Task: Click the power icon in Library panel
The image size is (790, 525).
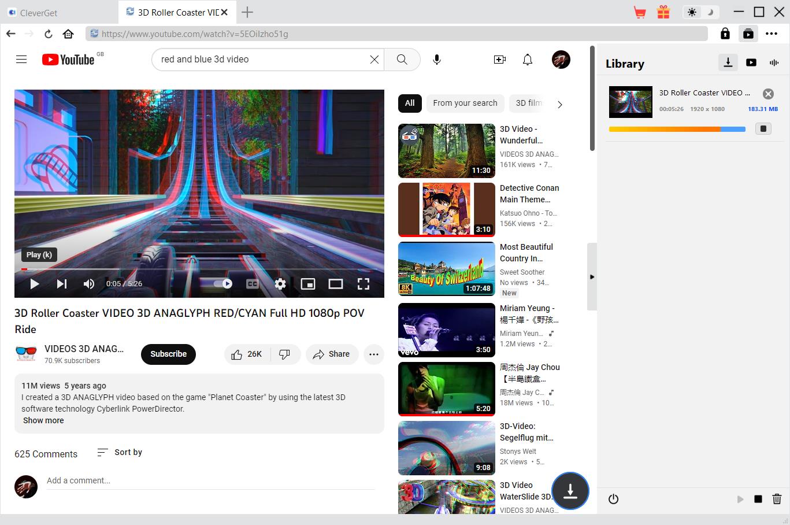Action: 613,499
